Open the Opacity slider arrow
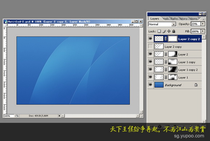Screen dimensions: 210x141 point(203,24)
